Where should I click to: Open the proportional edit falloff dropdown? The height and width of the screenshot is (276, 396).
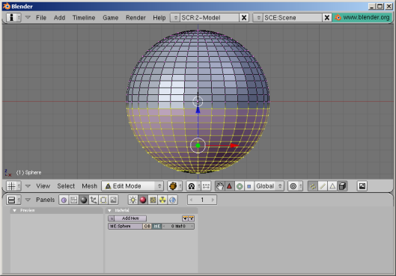(x=295, y=186)
